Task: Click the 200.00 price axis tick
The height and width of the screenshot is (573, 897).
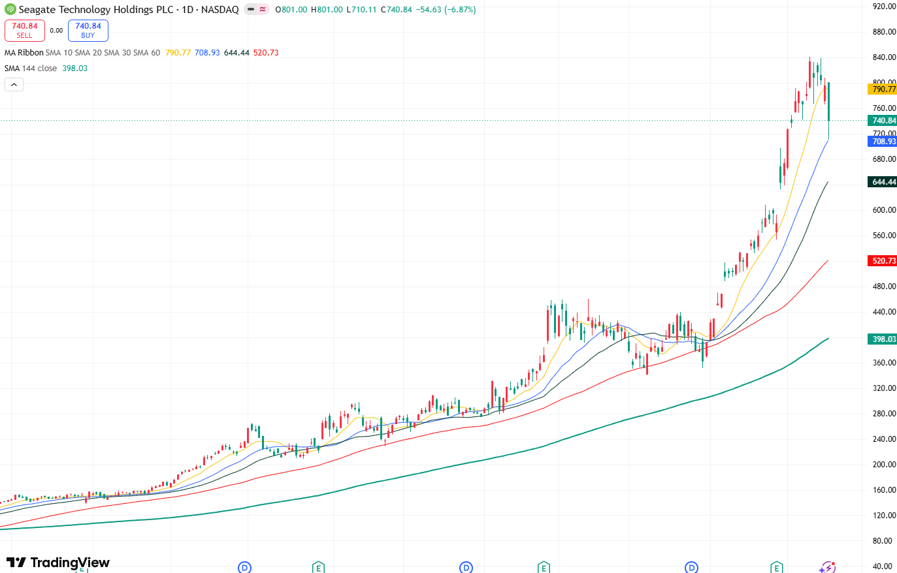Action: [884, 465]
